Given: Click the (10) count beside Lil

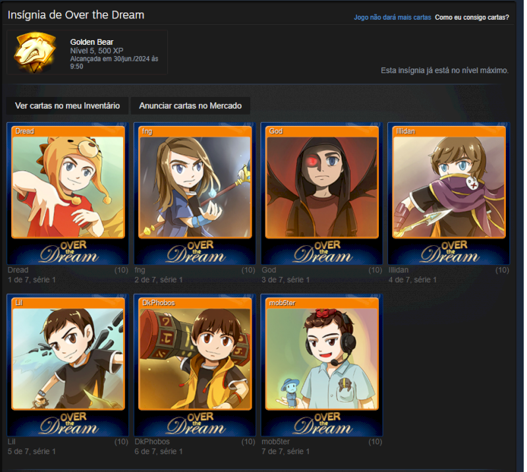Looking at the screenshot, I should pyautogui.click(x=121, y=442).
